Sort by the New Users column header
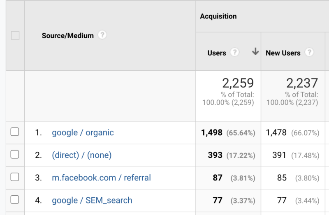The height and width of the screenshot is (215, 329). coord(283,53)
